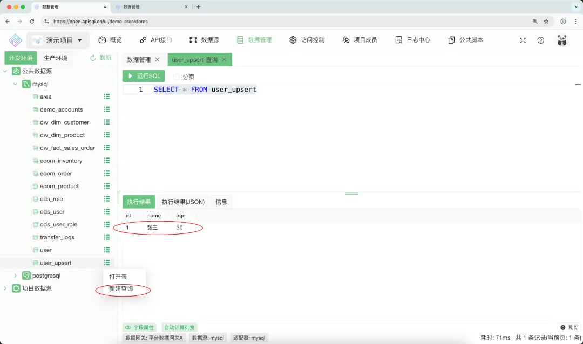
Task: Click list icon beside transfer_logs table
Action: (107, 237)
